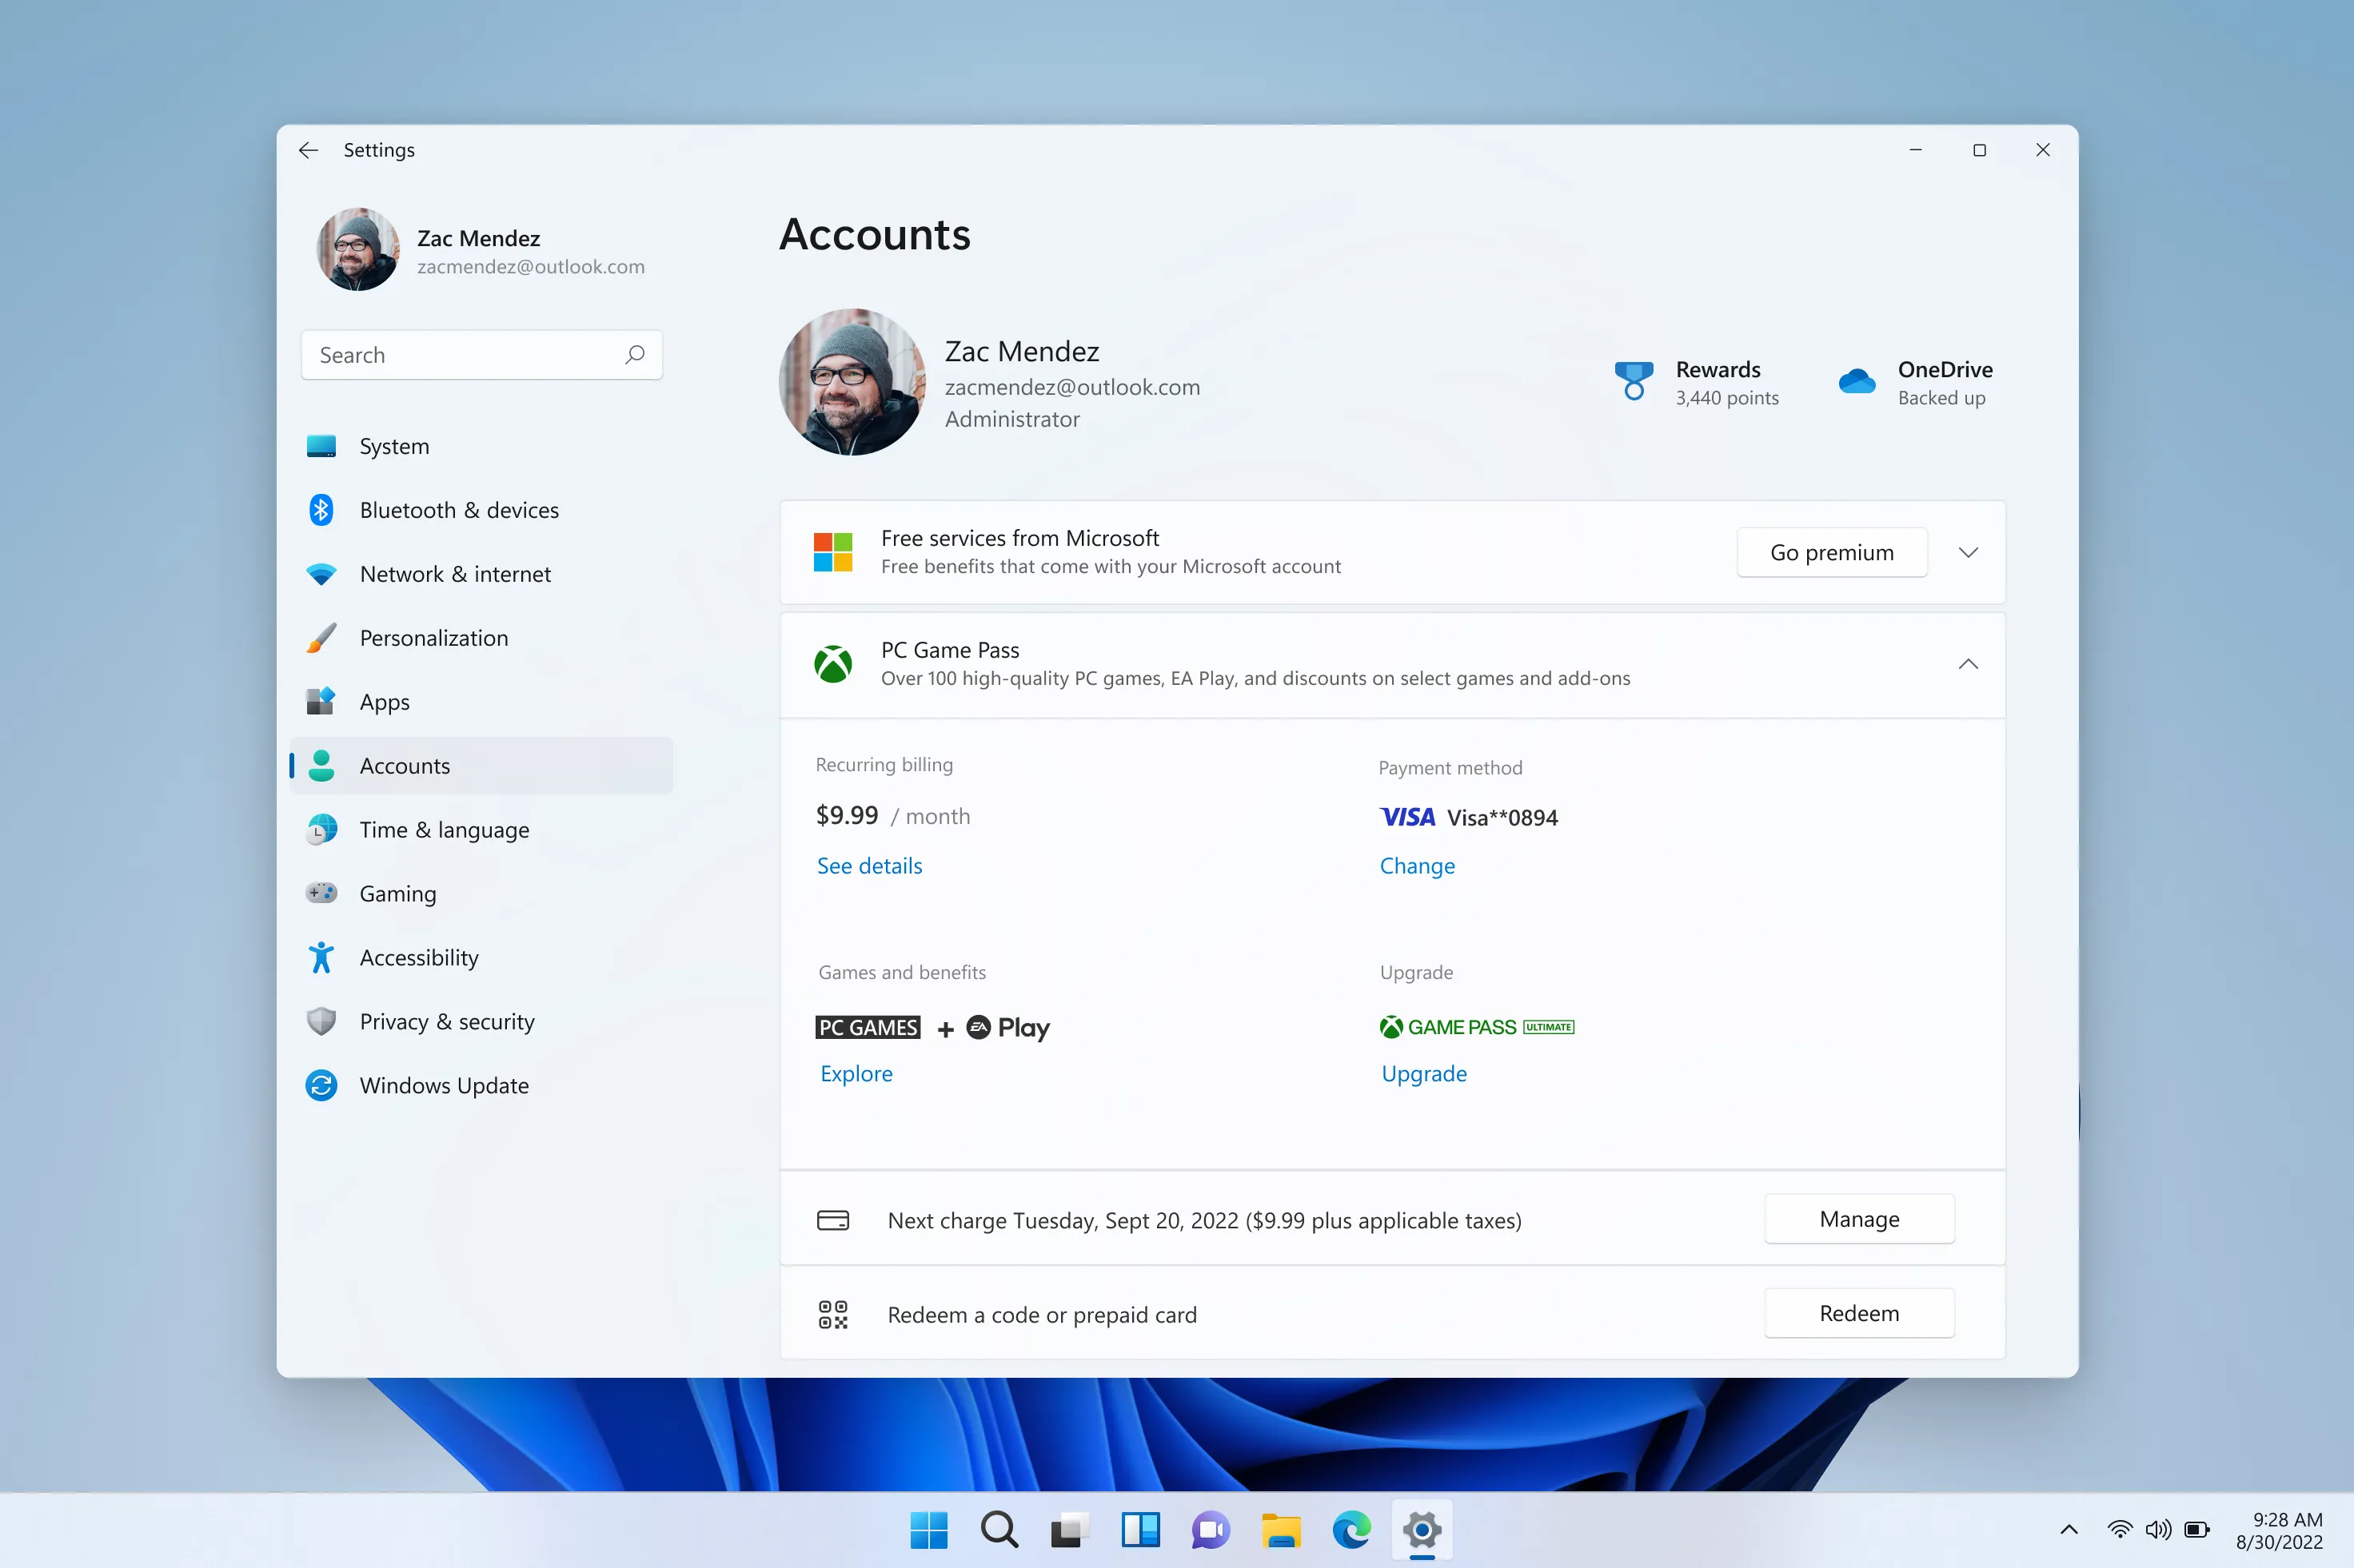
Task: Click the Settings search input field
Action: (481, 353)
